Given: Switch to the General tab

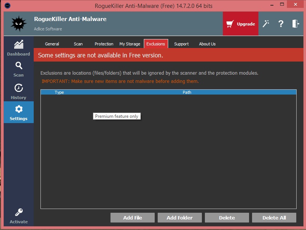Looking at the screenshot, I should pos(52,44).
